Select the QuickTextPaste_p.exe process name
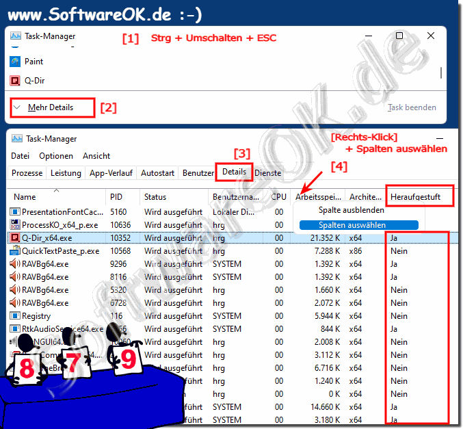This screenshot has height=429, width=463. point(61,251)
